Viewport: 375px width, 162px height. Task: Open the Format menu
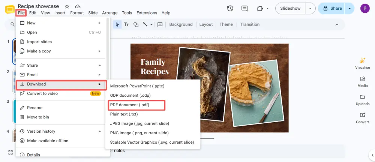point(77,13)
